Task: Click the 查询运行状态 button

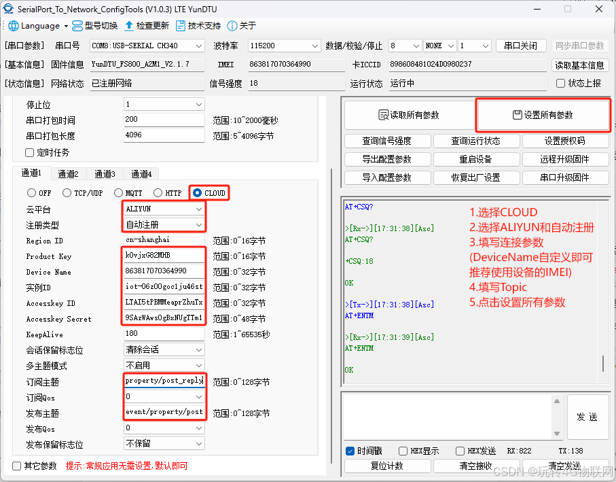Action: 475,141
